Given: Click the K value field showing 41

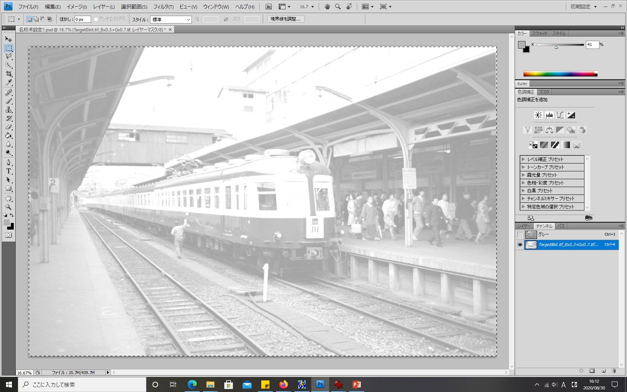Looking at the screenshot, I should (x=592, y=44).
